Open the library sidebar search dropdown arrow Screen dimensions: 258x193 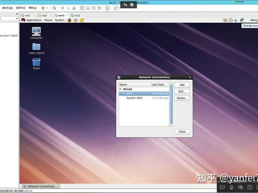coord(17,19)
